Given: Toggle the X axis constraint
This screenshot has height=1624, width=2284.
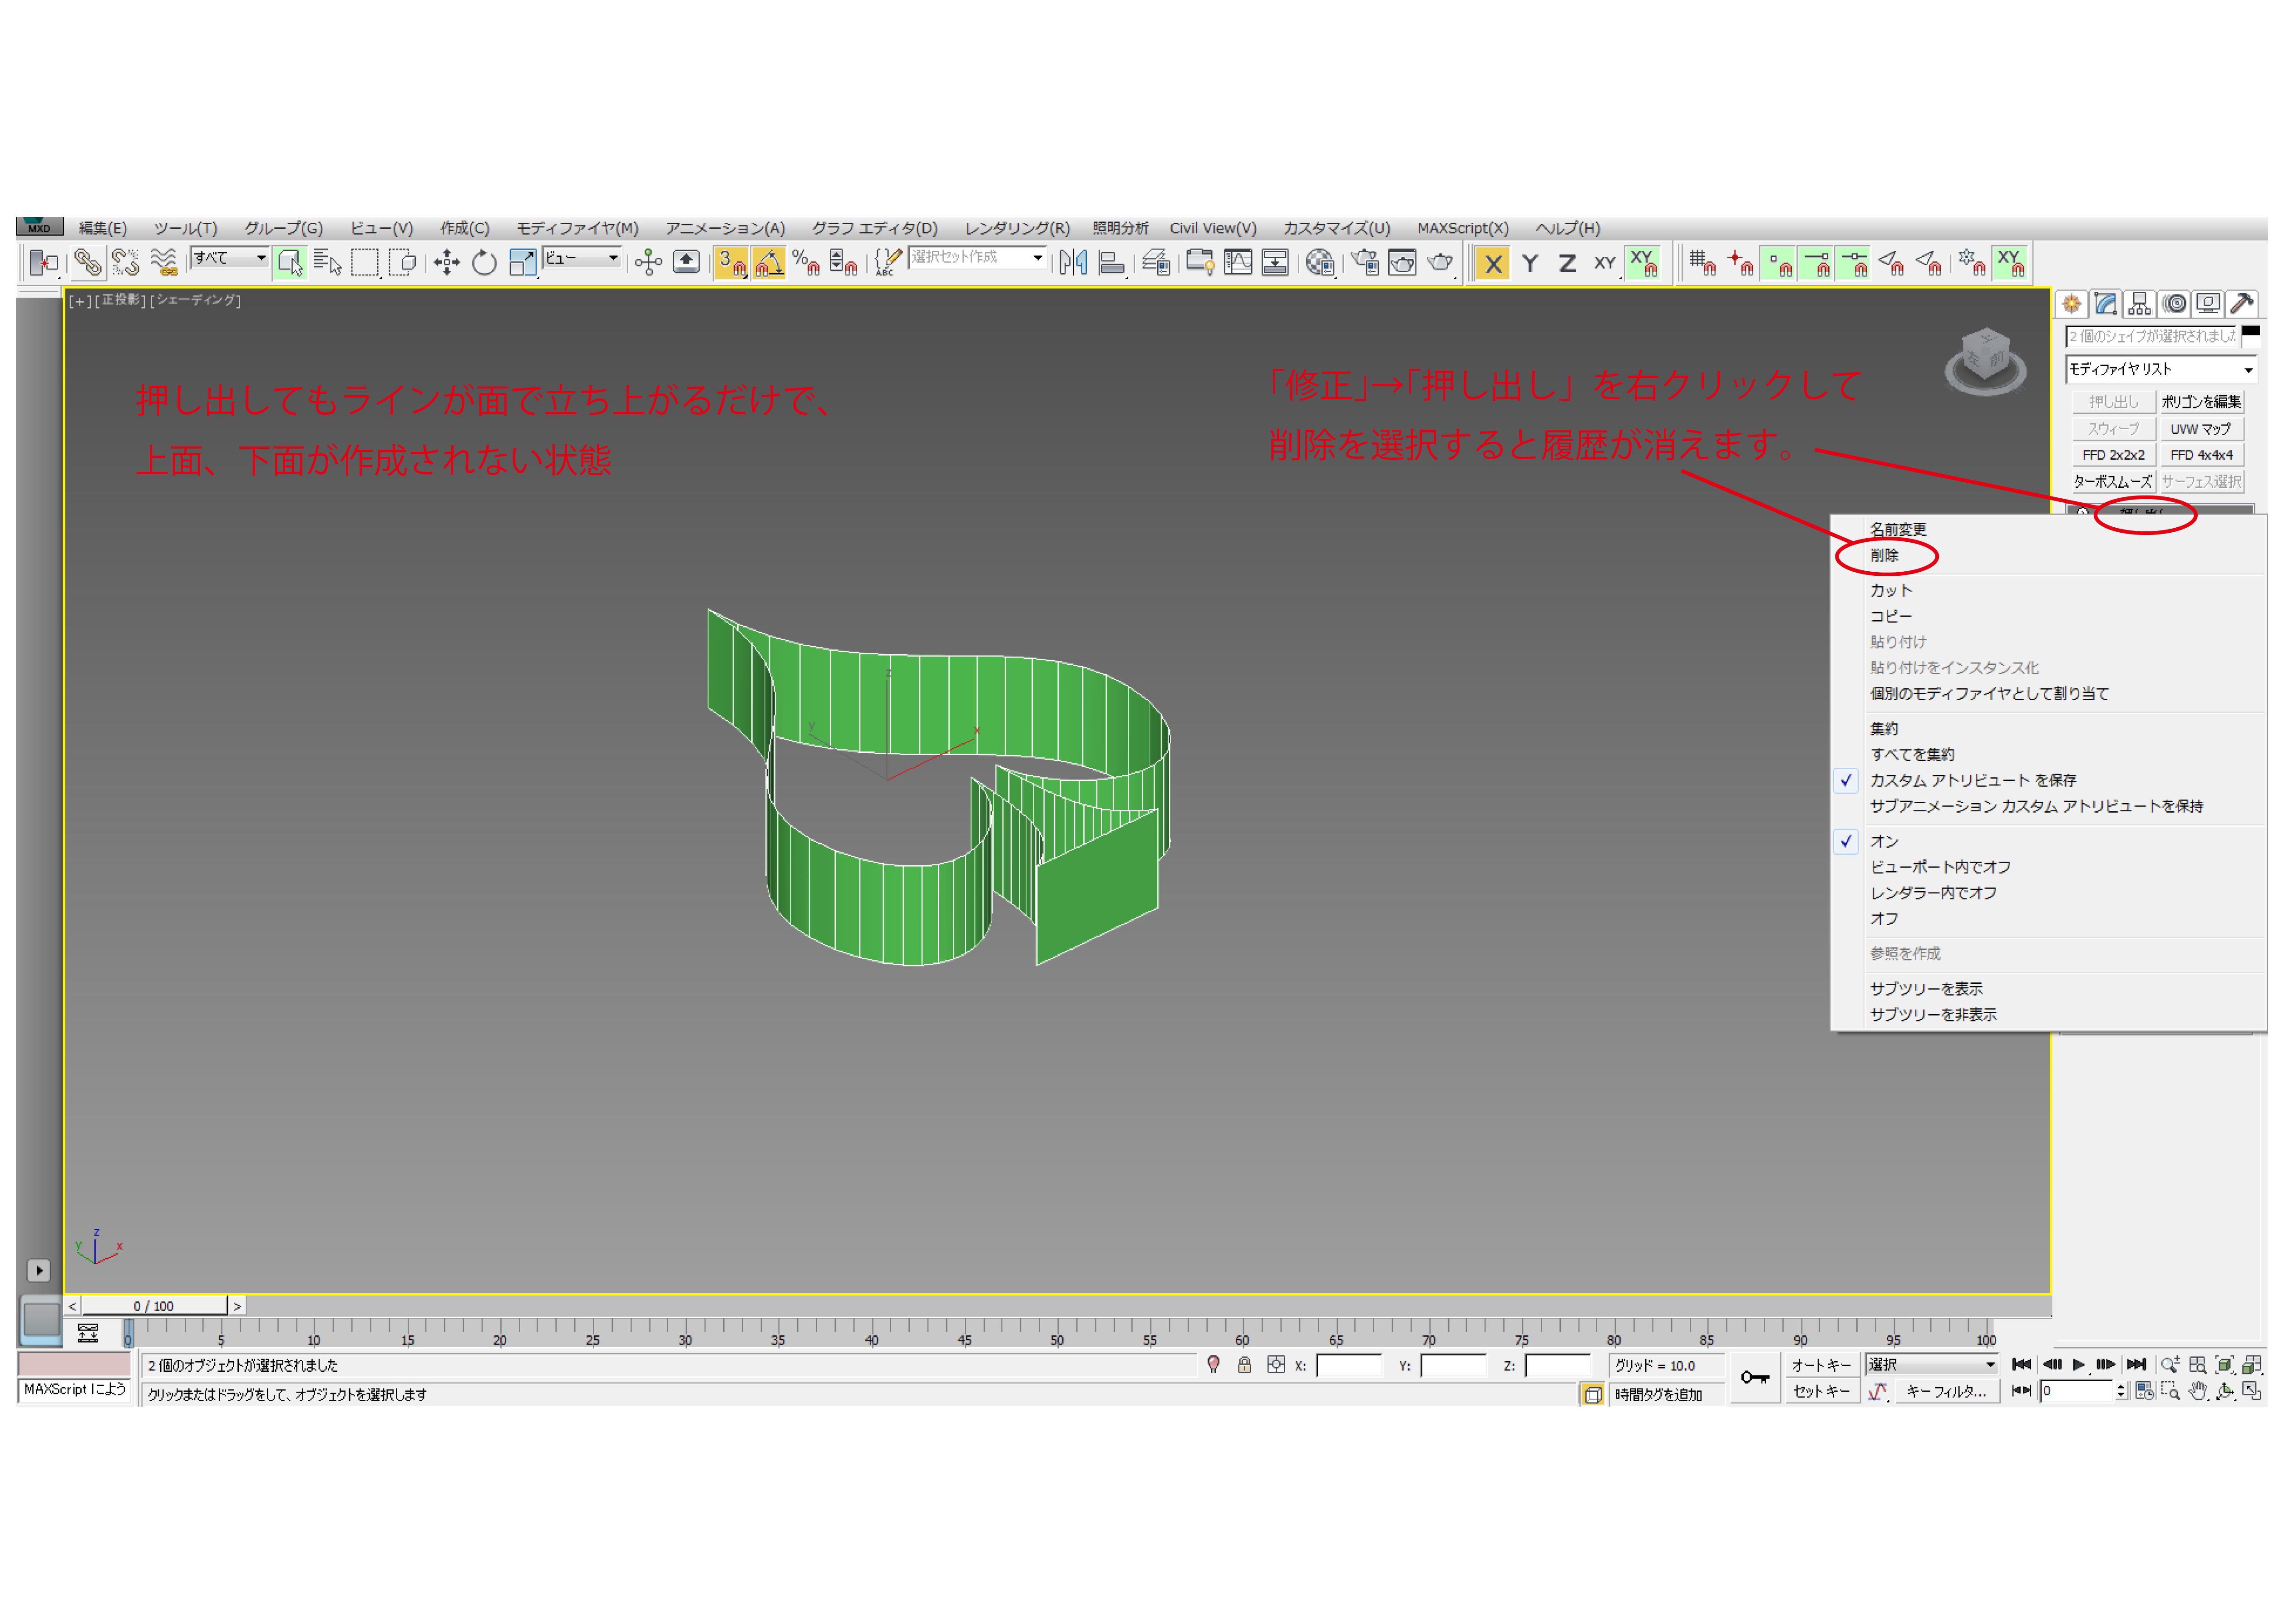Looking at the screenshot, I should [1493, 264].
